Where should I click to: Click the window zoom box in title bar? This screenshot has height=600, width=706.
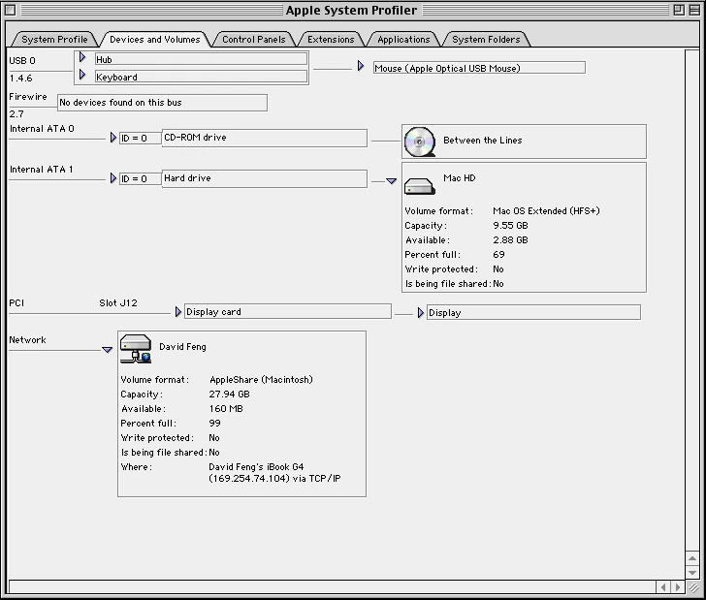coord(679,10)
